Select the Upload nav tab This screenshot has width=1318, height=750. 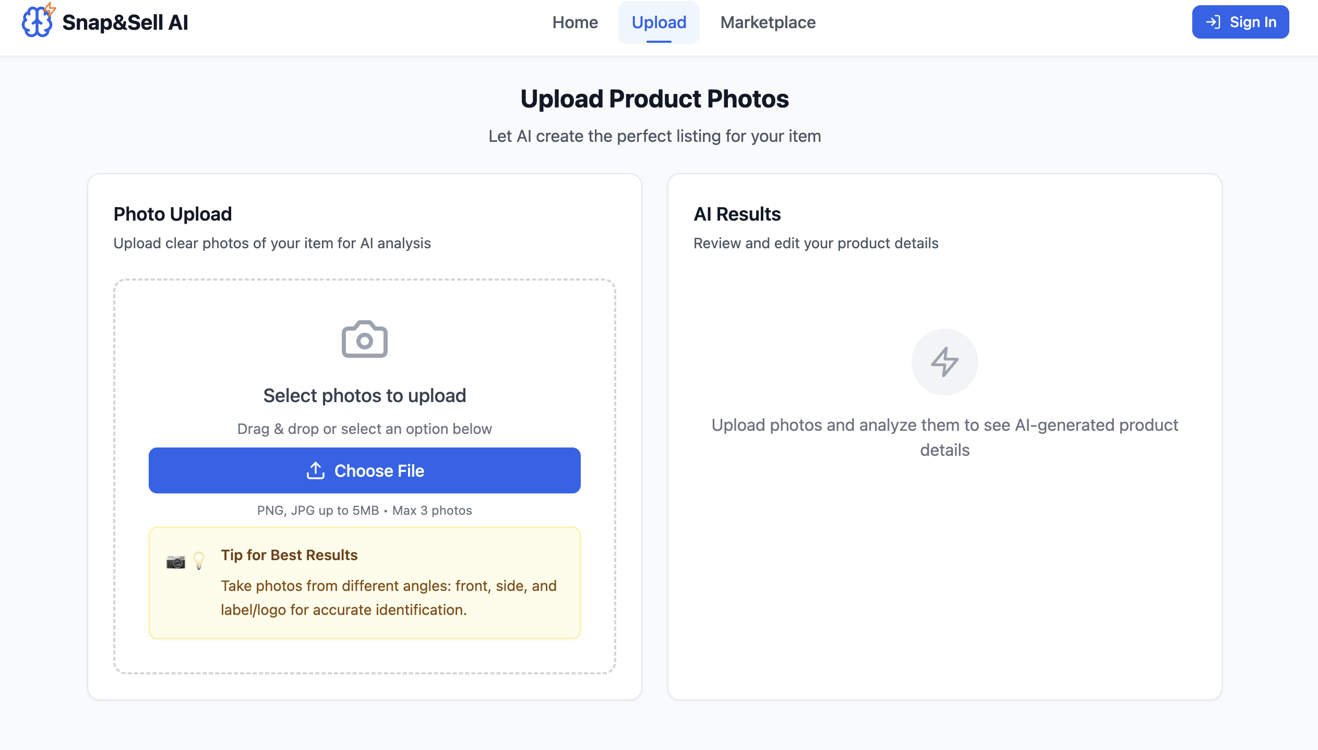click(658, 22)
